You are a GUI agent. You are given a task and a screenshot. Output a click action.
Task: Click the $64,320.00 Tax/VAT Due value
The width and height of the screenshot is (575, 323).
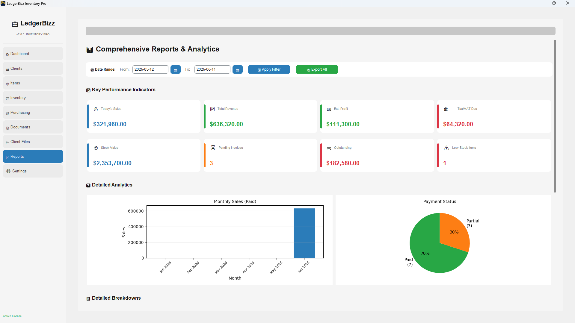(458, 124)
